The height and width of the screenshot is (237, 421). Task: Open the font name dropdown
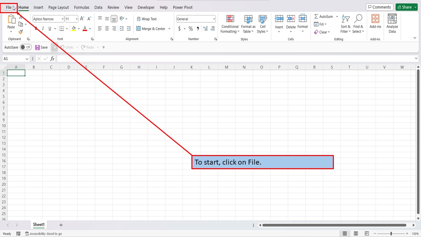click(x=62, y=19)
